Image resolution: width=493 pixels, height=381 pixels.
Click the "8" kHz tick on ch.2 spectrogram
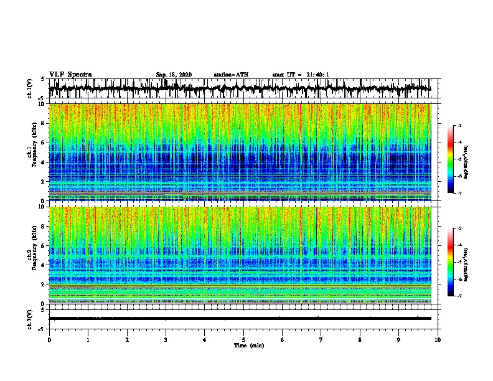tap(43, 227)
